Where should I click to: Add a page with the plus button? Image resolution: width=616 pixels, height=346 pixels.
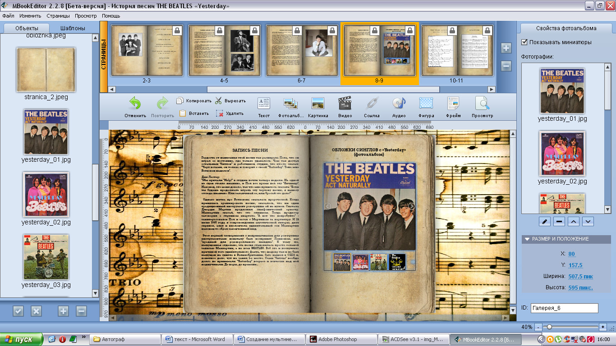click(x=506, y=48)
